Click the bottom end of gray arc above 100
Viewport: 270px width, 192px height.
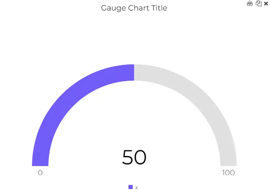[x=229, y=164]
